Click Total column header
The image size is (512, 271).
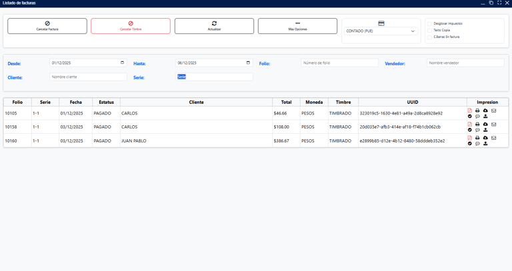(x=287, y=102)
